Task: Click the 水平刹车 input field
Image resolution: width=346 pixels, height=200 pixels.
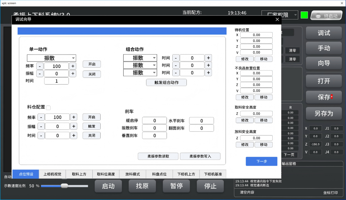Action: (x=202, y=121)
